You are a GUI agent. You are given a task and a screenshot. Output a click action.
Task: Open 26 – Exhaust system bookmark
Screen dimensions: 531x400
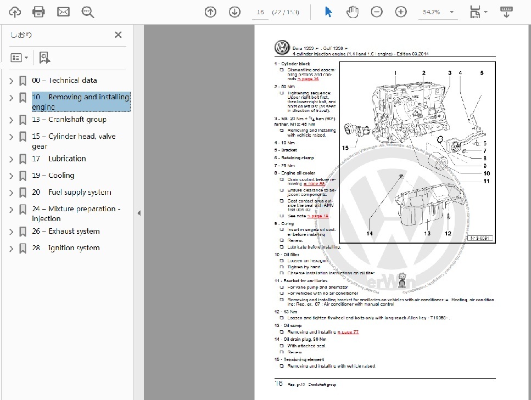pyautogui.click(x=66, y=231)
